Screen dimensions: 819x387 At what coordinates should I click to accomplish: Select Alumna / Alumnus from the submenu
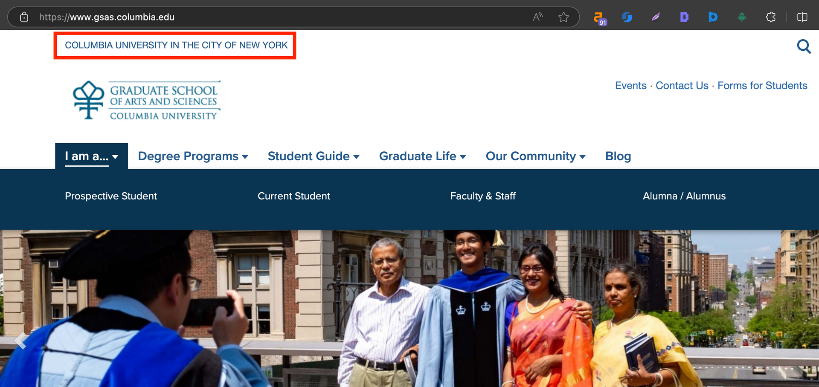[684, 196]
